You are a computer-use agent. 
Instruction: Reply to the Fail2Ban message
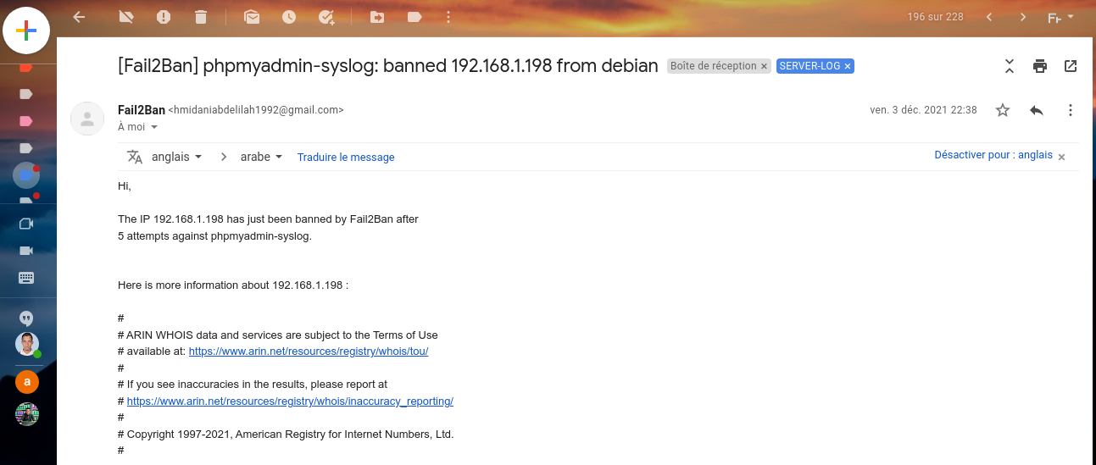[1036, 110]
